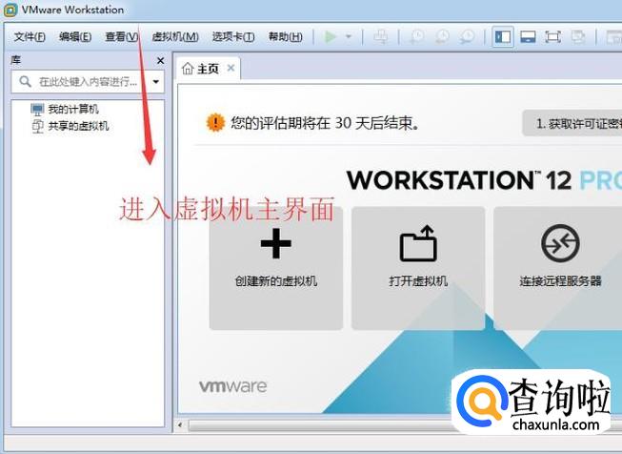Click the take snapshot toolbar icon
The height and width of the screenshot is (454, 622).
(x=416, y=37)
